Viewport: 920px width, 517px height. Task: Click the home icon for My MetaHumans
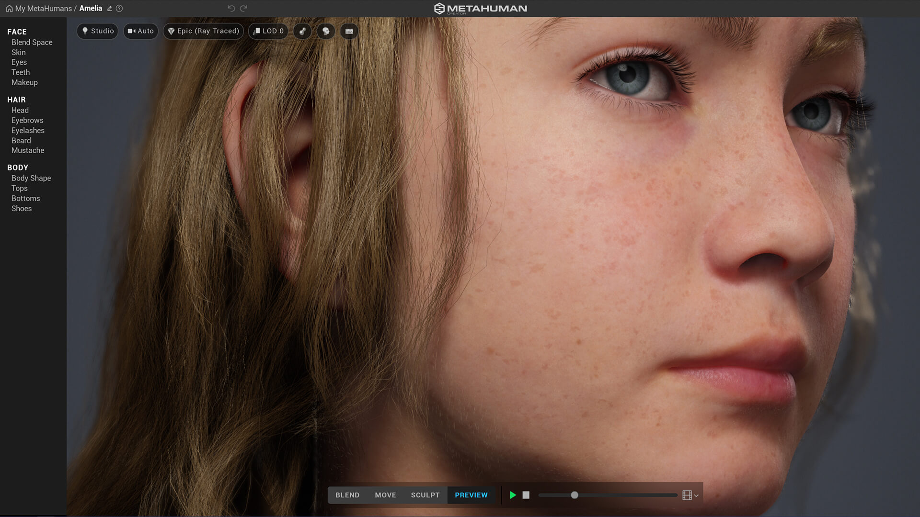[x=9, y=9]
